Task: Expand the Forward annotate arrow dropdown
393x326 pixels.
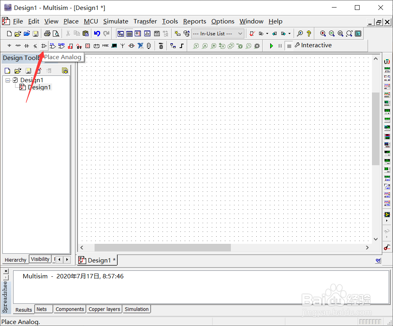Action: point(290,33)
